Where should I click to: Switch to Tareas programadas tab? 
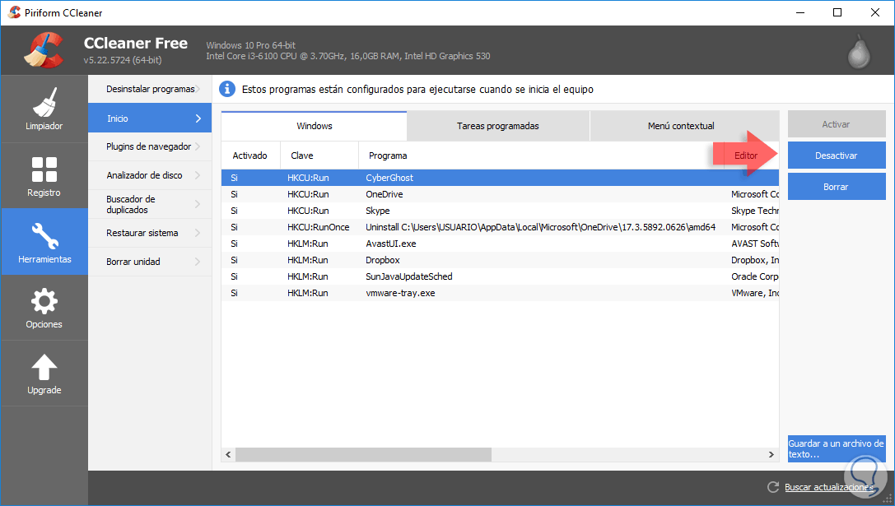(497, 126)
